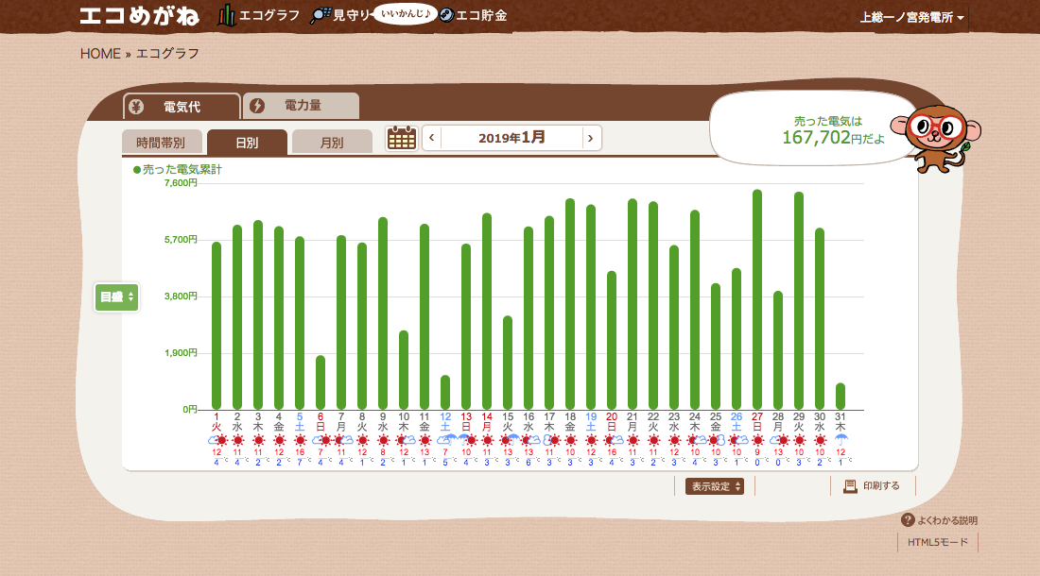Click the lightning icon on 電力量 tab
Screen dimensions: 1040x576
pos(256,105)
